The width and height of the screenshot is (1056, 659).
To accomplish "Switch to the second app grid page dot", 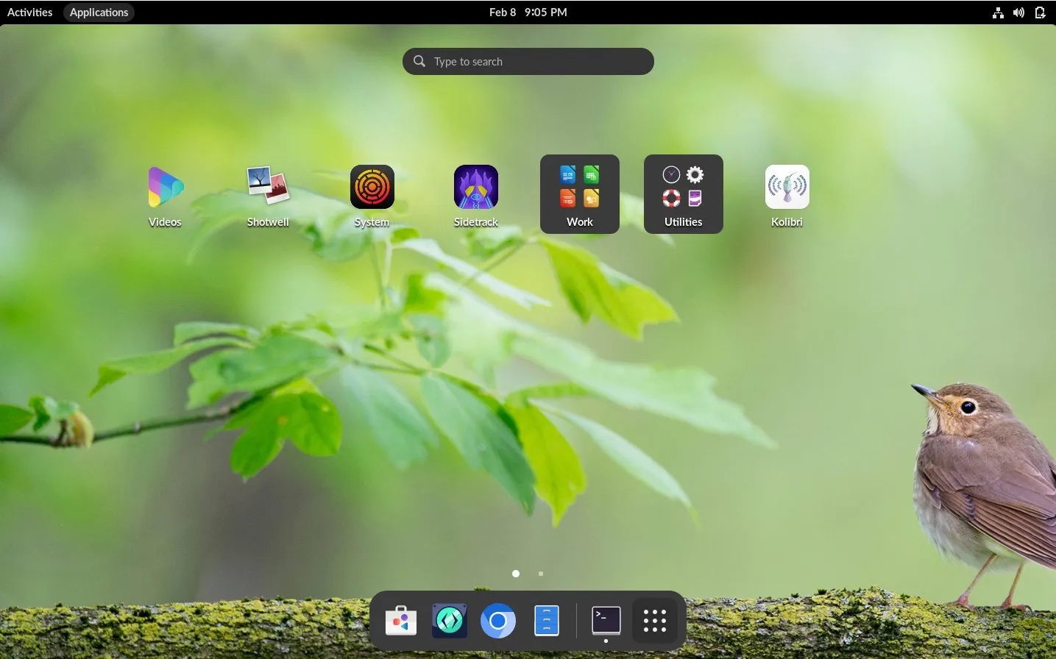I will (541, 574).
